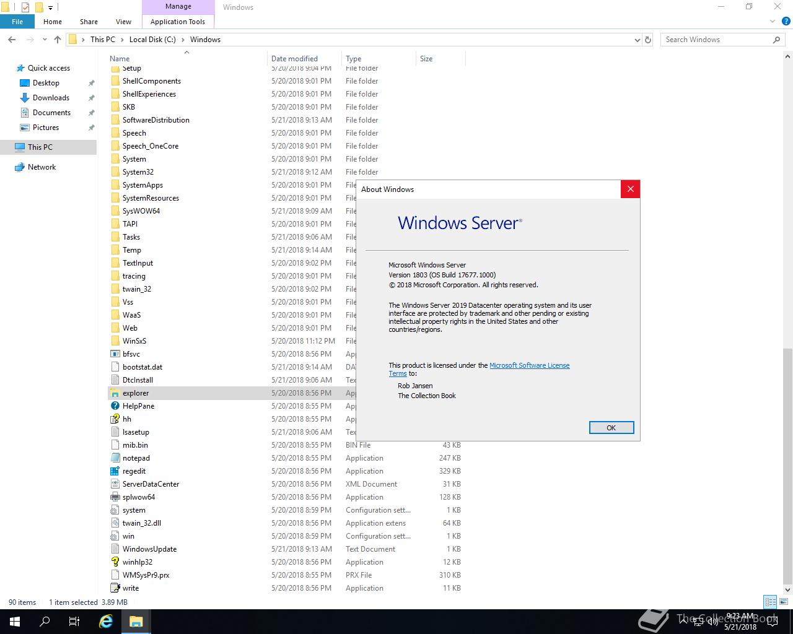This screenshot has width=793, height=634.
Task: Switch to large icons view layout
Action: click(783, 602)
